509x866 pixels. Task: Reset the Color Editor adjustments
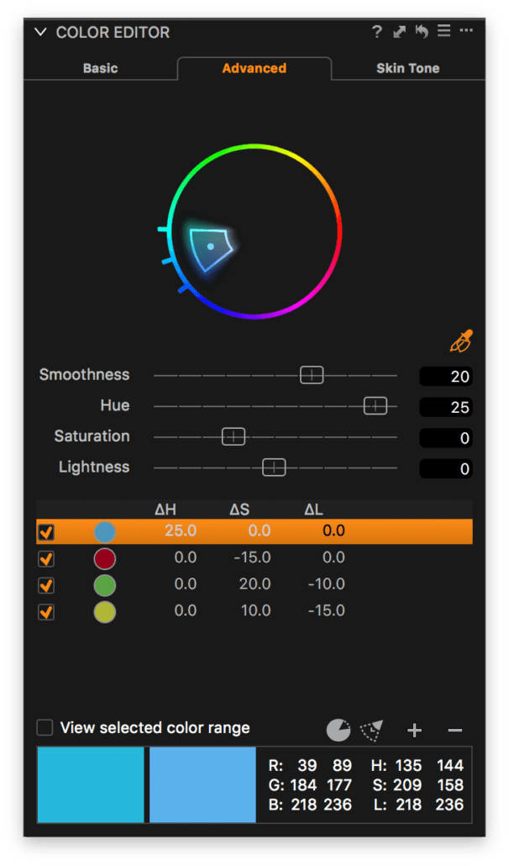(421, 31)
